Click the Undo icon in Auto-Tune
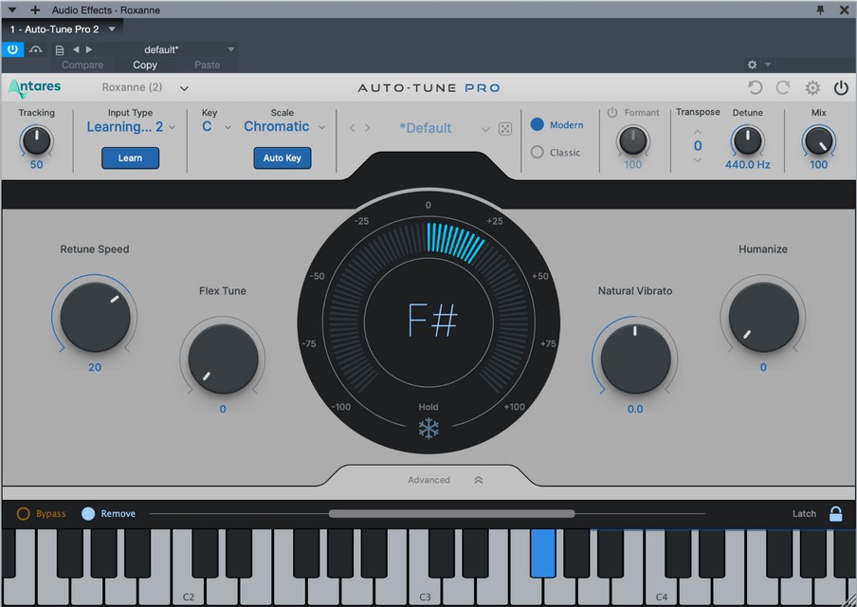This screenshot has height=607, width=857. [x=755, y=87]
